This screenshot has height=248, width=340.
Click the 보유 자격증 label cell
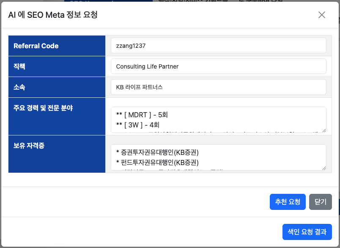[57, 154]
